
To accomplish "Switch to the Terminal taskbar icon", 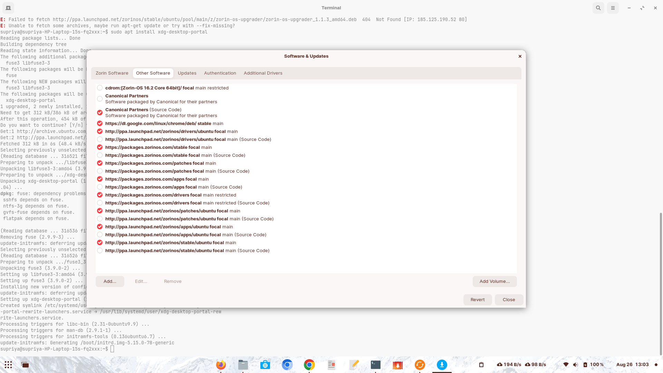I will pyautogui.click(x=376, y=365).
